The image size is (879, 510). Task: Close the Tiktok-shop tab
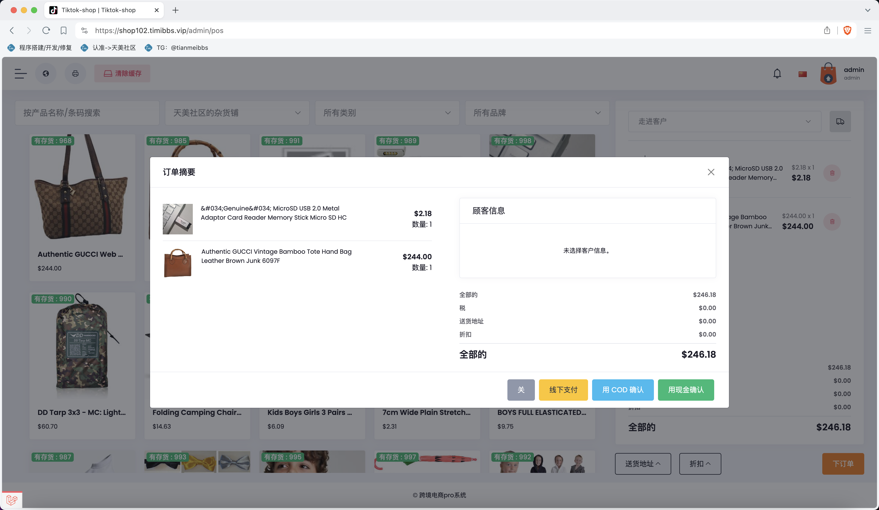[157, 10]
